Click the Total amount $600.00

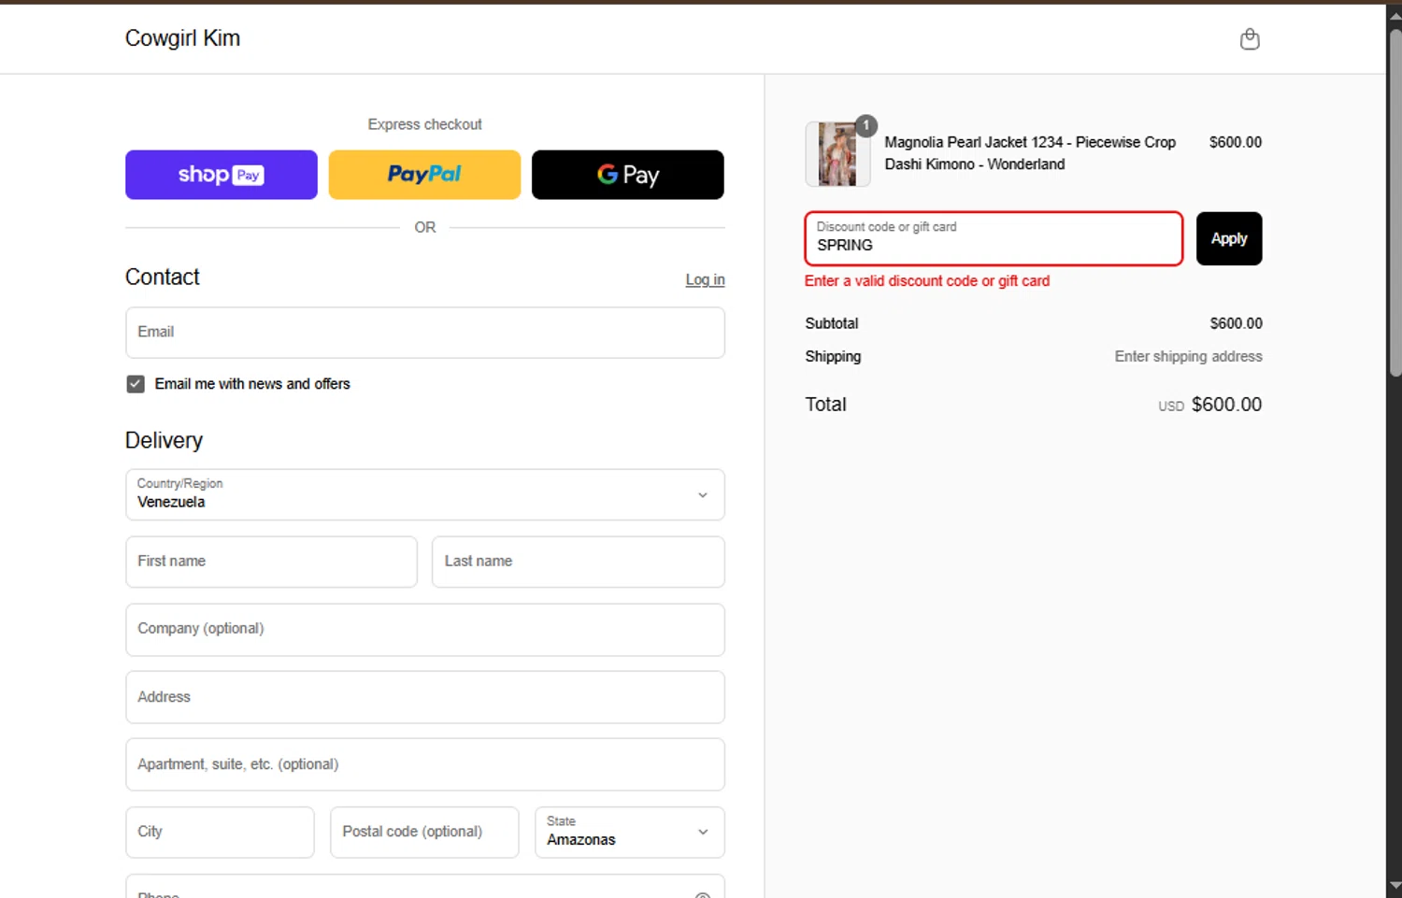pyautogui.click(x=1226, y=405)
